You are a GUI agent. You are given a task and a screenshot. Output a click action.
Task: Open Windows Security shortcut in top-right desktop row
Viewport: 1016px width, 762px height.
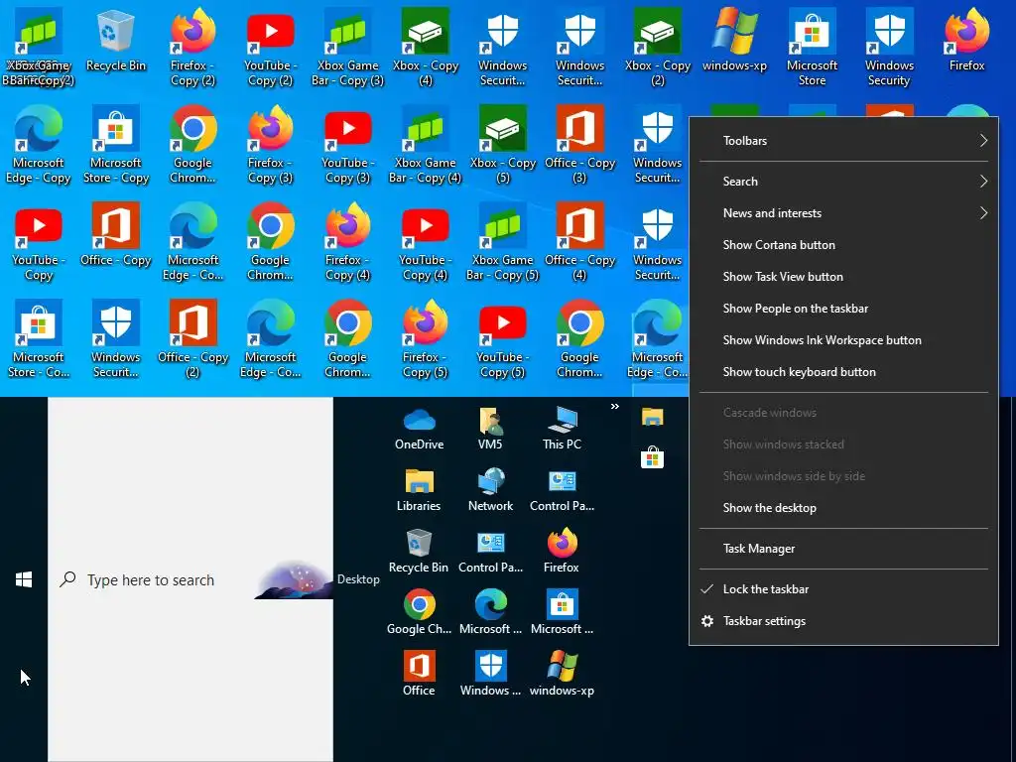889,47
